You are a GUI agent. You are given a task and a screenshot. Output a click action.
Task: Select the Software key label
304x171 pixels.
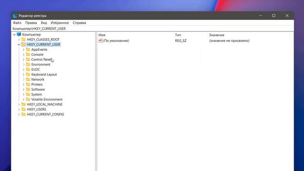[x=38, y=89]
